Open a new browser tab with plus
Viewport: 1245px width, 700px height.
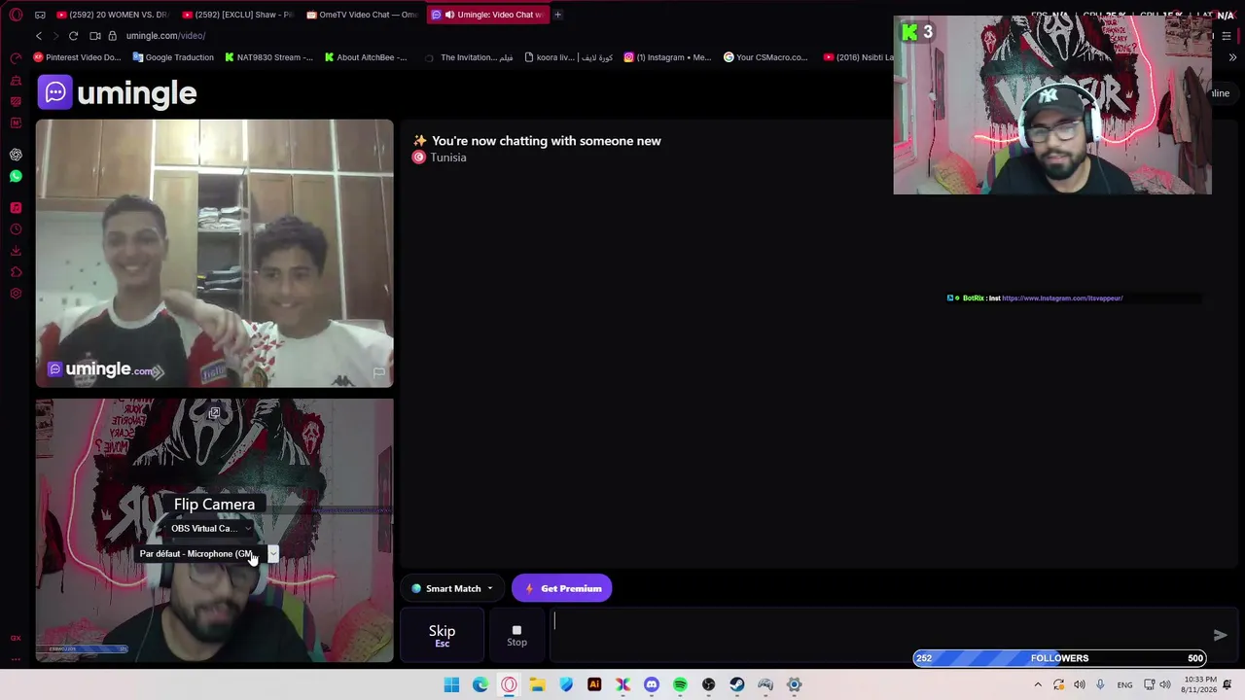coord(557,15)
